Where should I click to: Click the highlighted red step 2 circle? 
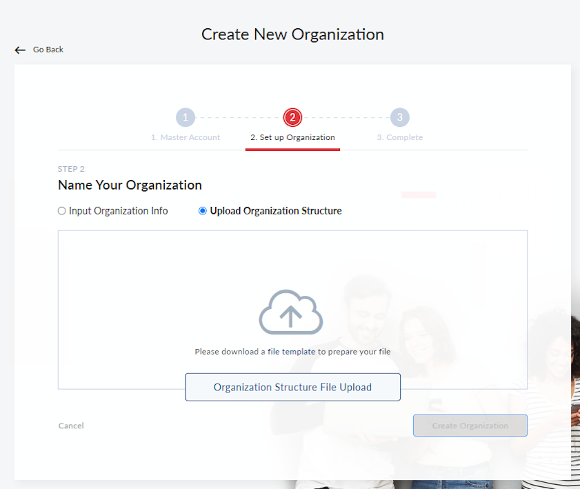pyautogui.click(x=292, y=117)
